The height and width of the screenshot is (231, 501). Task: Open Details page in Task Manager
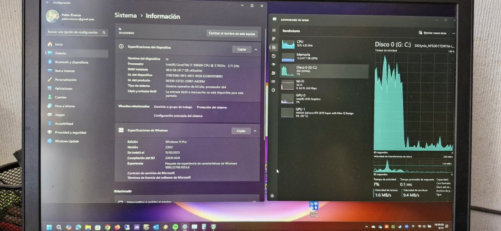pyautogui.click(x=273, y=82)
